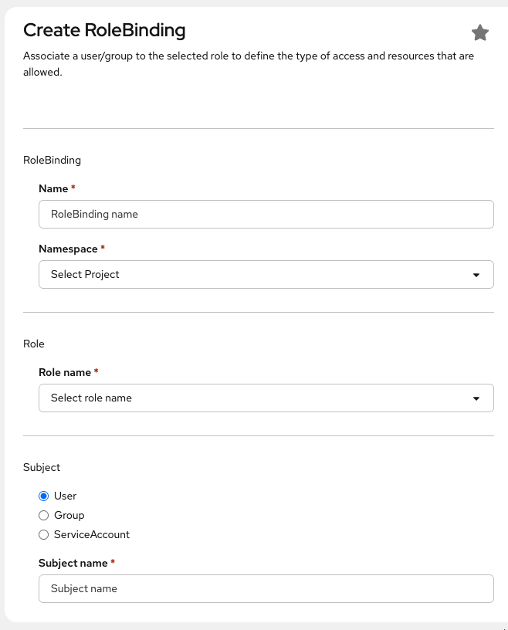508x630 pixels.
Task: Click the Name field label
Action: click(53, 188)
